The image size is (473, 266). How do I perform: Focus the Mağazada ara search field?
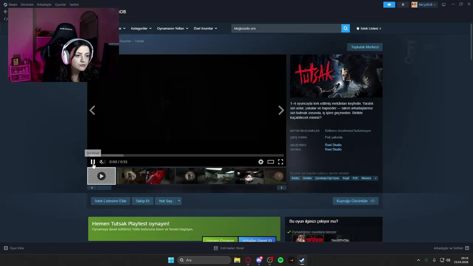tap(286, 28)
